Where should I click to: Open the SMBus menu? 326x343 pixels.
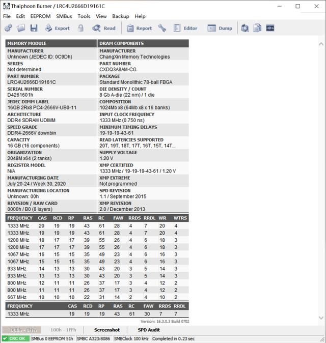64,16
